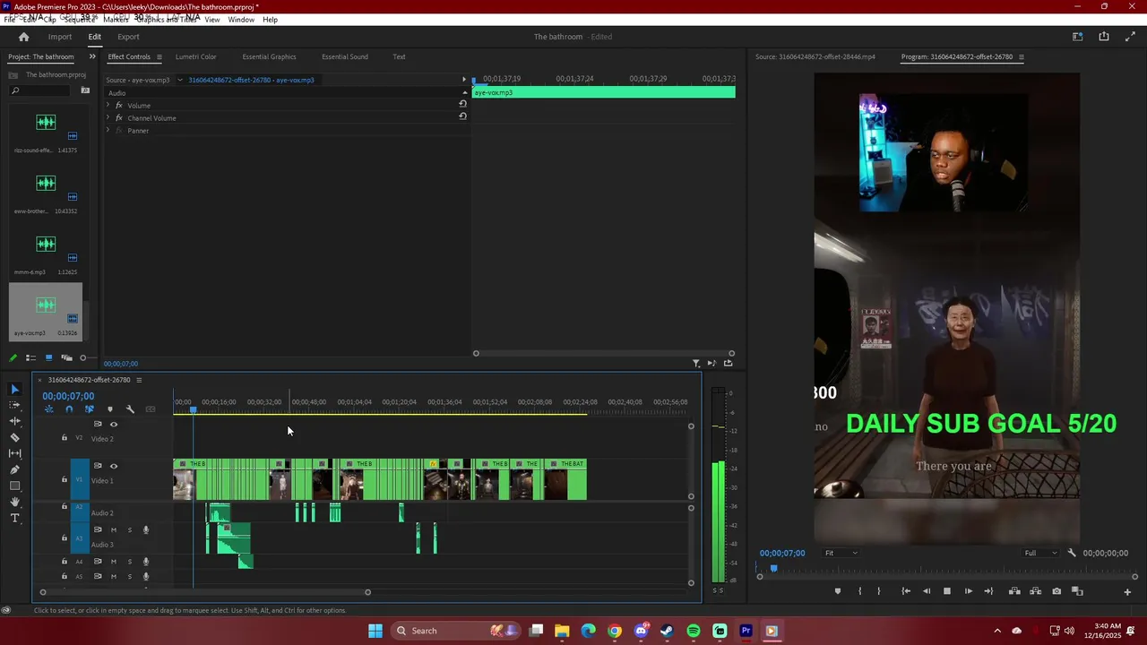
Task: Open the Full playback resolution dropdown
Action: [1040, 553]
